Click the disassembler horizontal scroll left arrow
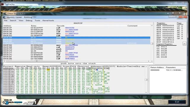190x107 pixels. click(4, 61)
